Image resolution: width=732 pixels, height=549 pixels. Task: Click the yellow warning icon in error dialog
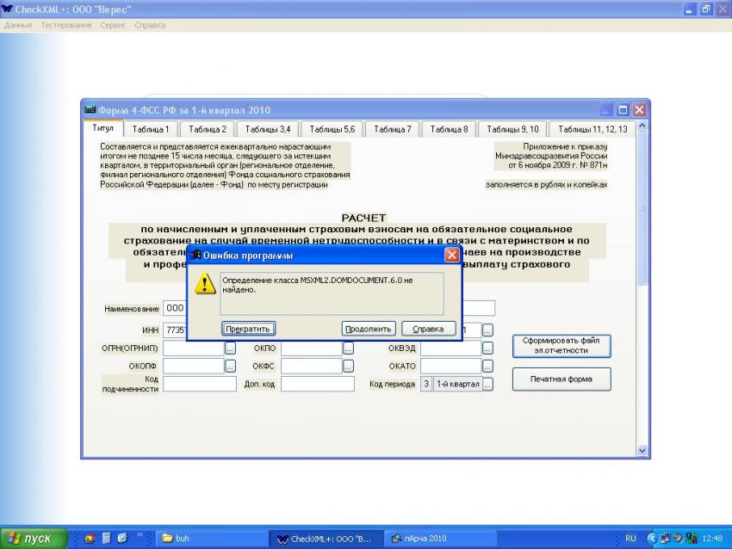pos(204,285)
